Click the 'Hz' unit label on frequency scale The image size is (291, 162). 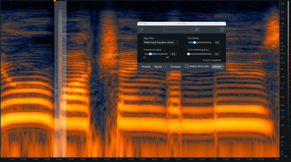click(x=286, y=156)
